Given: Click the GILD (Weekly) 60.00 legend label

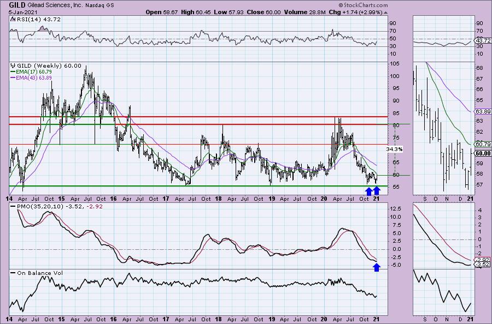Looking at the screenshot, I should pos(49,66).
